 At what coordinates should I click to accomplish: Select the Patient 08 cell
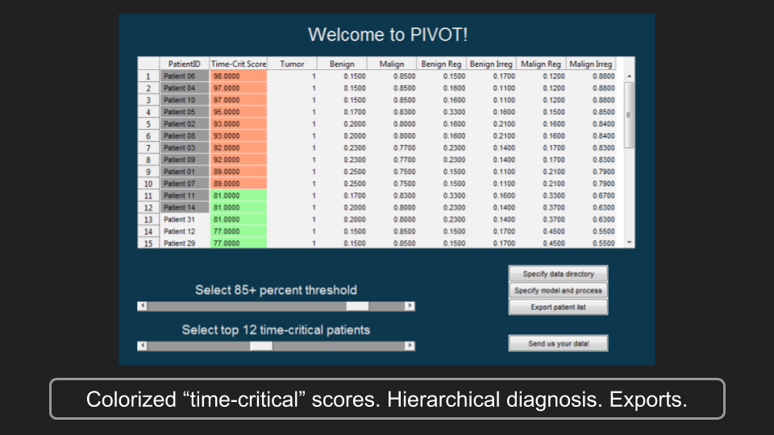click(185, 135)
